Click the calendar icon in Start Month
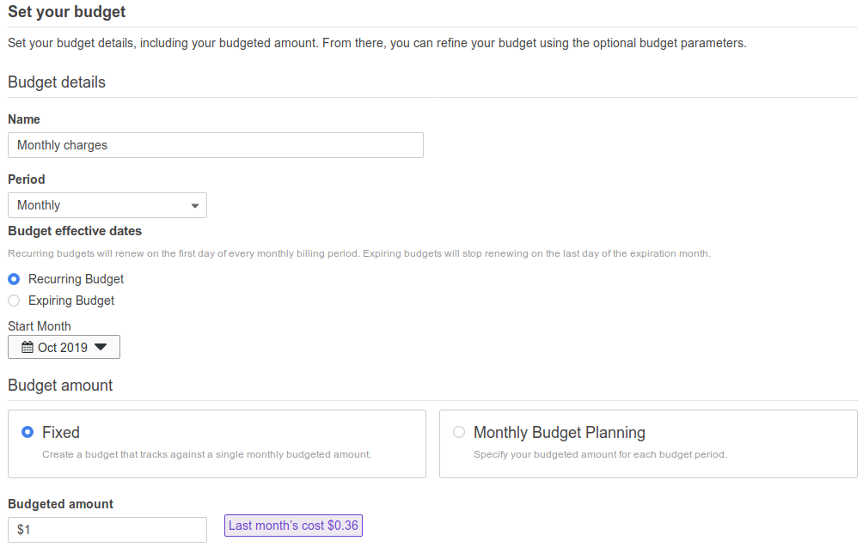863x553 pixels. pyautogui.click(x=27, y=348)
